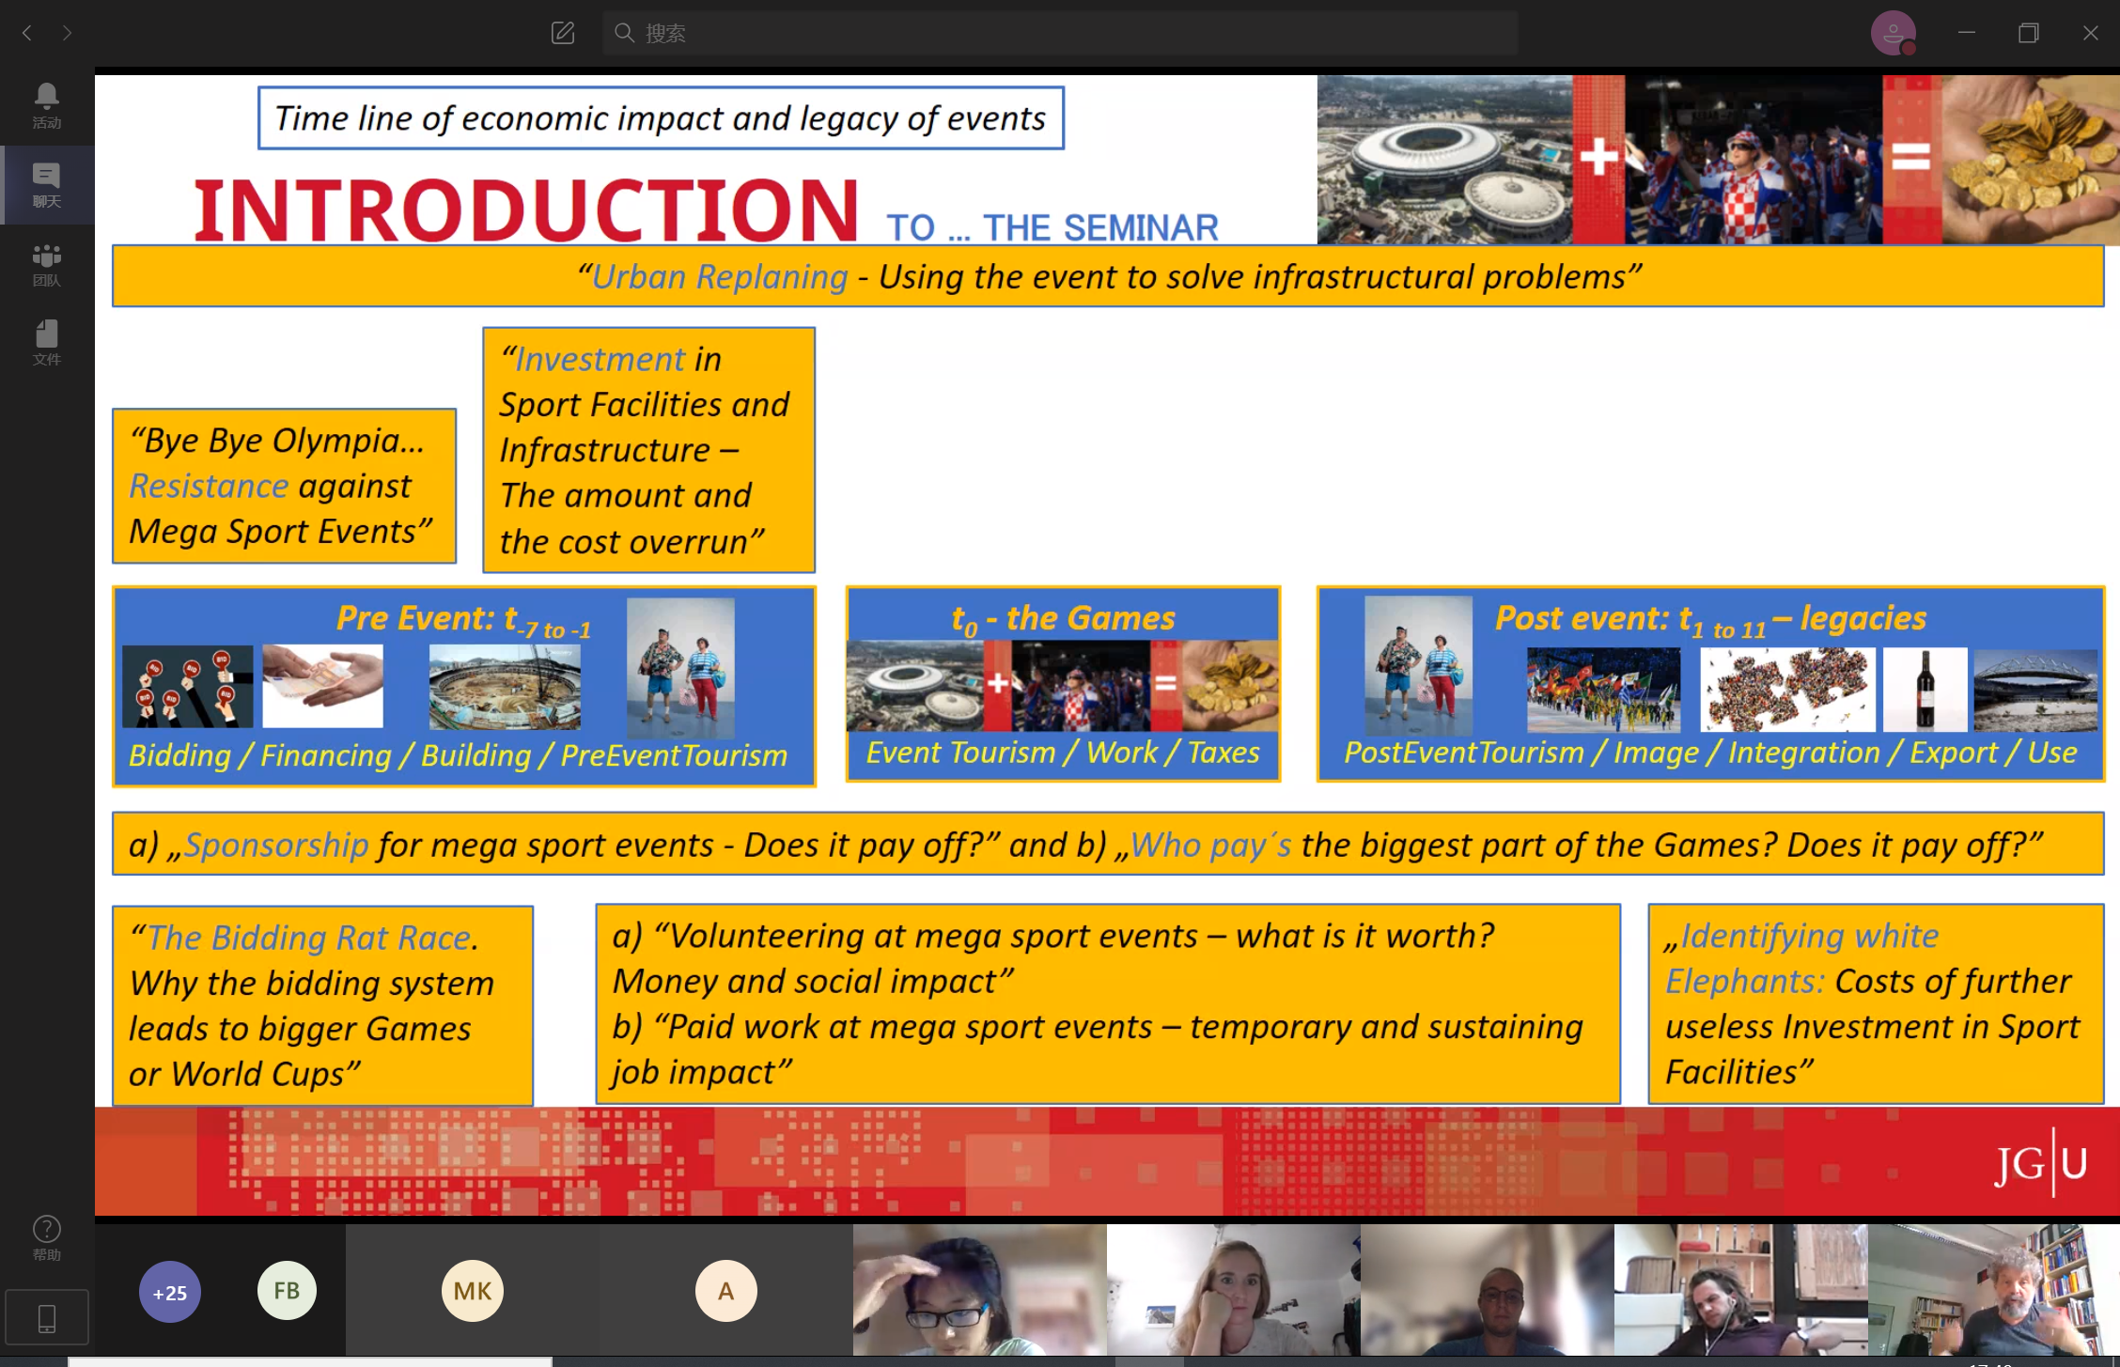Click the 'Identifying white Elephants' box
This screenshot has height=1367, width=2120.
point(1876,1003)
